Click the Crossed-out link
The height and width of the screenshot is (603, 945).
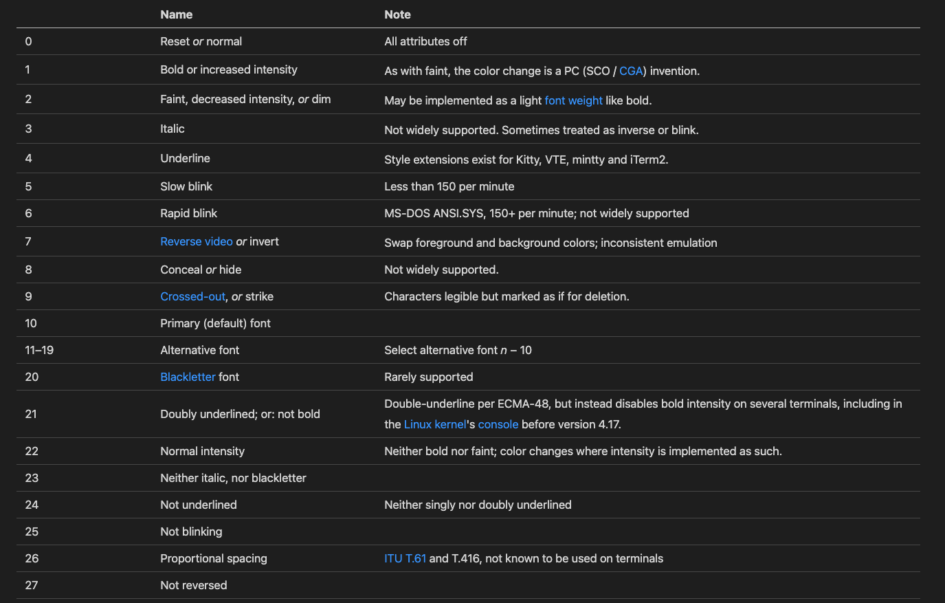tap(192, 296)
